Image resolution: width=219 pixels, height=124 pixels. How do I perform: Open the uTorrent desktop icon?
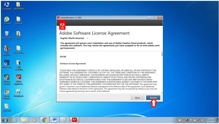coord(7,20)
